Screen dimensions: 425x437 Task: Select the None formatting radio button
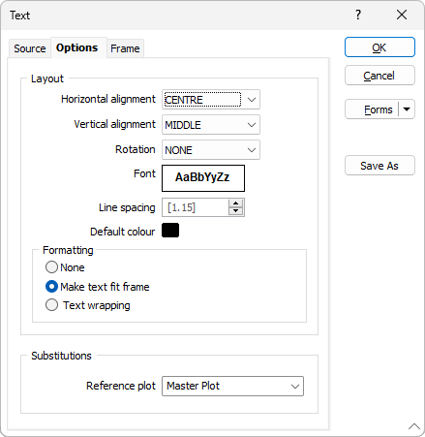(x=51, y=267)
